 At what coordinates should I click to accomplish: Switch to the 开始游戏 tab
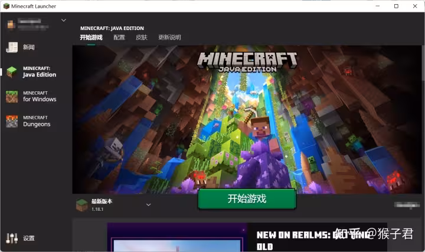tap(91, 37)
